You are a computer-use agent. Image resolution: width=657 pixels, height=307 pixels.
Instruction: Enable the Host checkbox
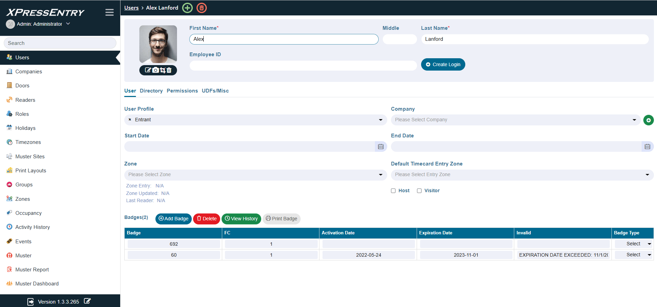[393, 191]
